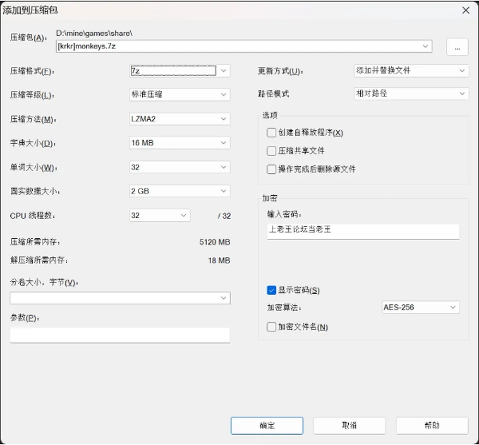The height and width of the screenshot is (445, 479).
Task: Click into the password input field
Action: [x=363, y=232]
